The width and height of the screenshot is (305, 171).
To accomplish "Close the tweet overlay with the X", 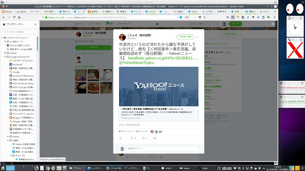I will [273, 24].
